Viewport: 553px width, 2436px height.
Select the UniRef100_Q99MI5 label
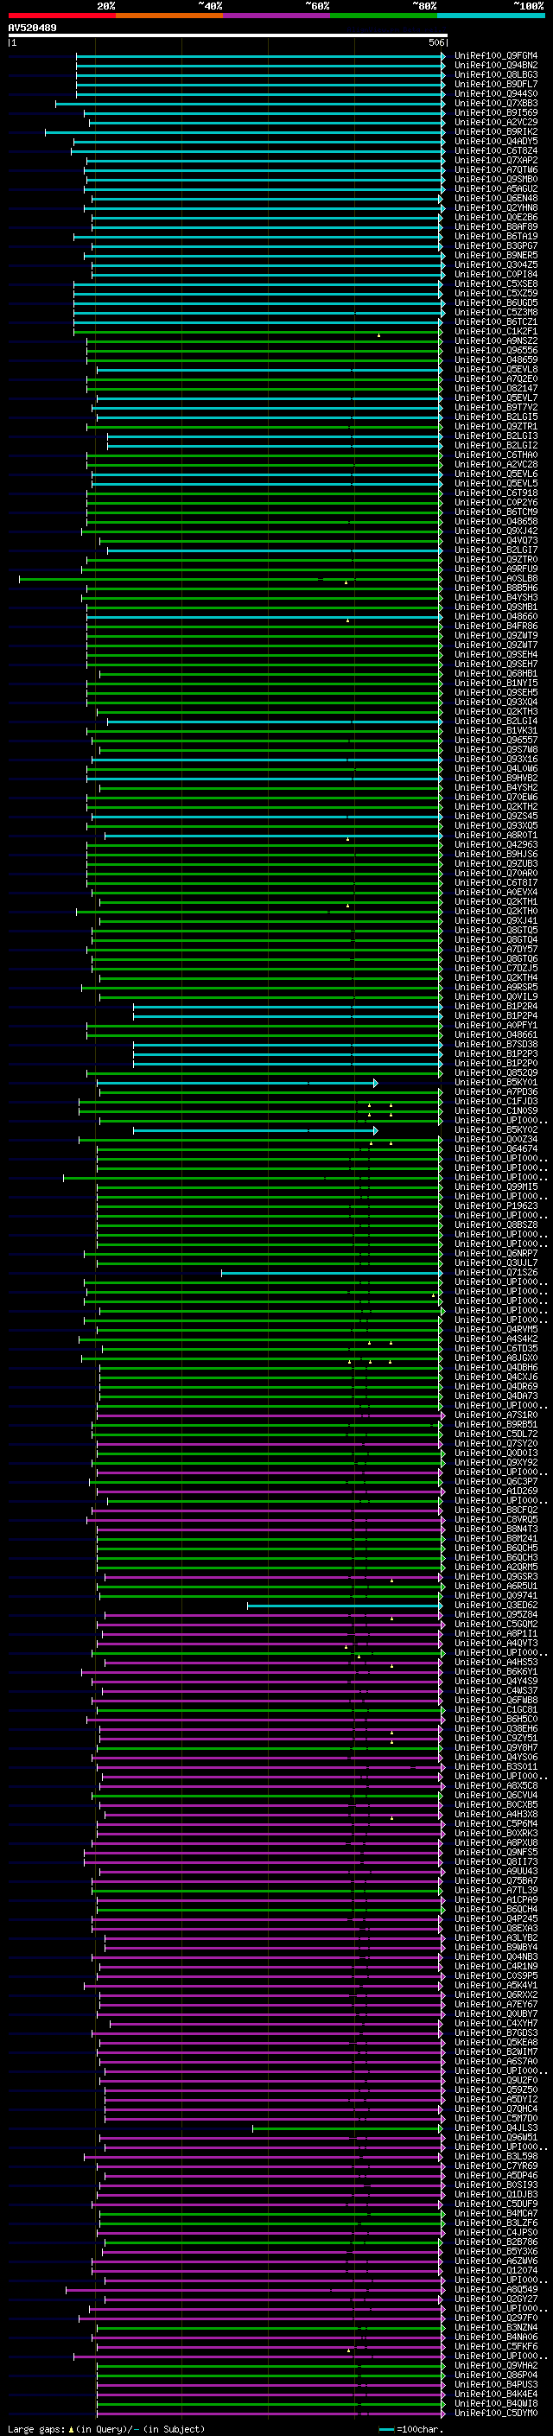coord(495,1186)
